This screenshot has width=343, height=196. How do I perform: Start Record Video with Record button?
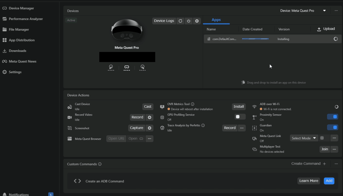[x=137, y=117]
